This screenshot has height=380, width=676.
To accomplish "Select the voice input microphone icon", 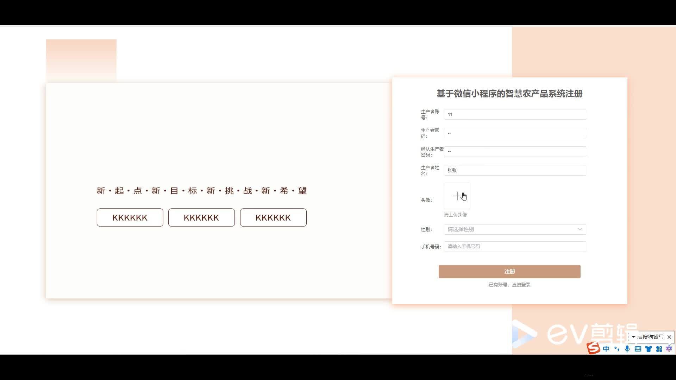I will pos(627,349).
